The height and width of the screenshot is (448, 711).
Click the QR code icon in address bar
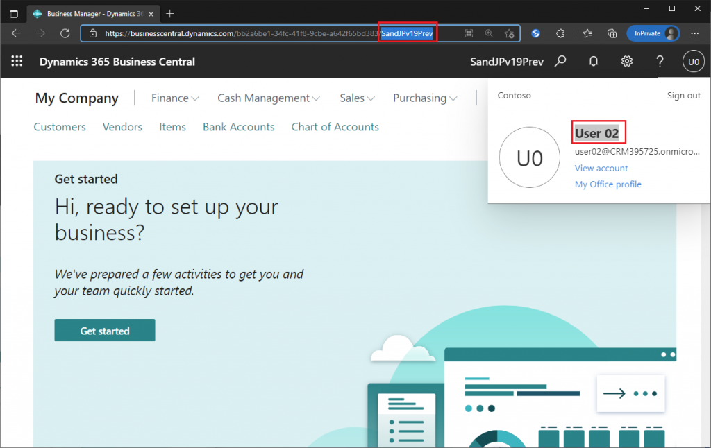(469, 33)
